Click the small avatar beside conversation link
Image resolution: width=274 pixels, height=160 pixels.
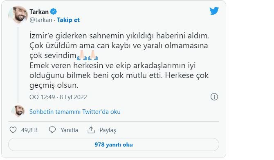(x=18, y=111)
